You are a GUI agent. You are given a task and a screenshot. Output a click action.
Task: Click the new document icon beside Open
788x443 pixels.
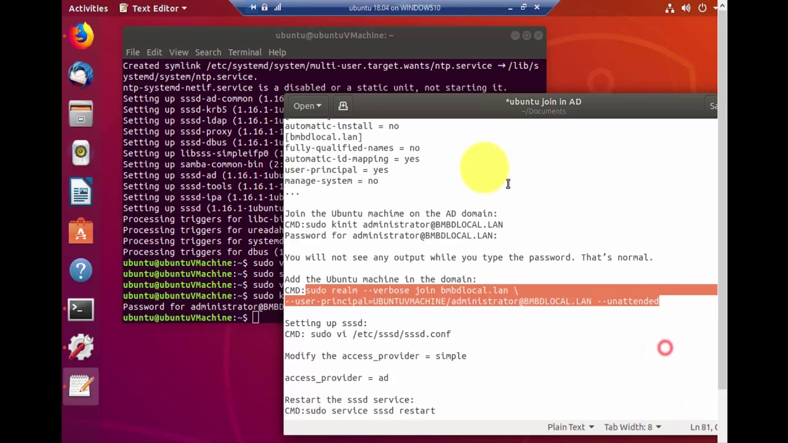[x=343, y=106]
